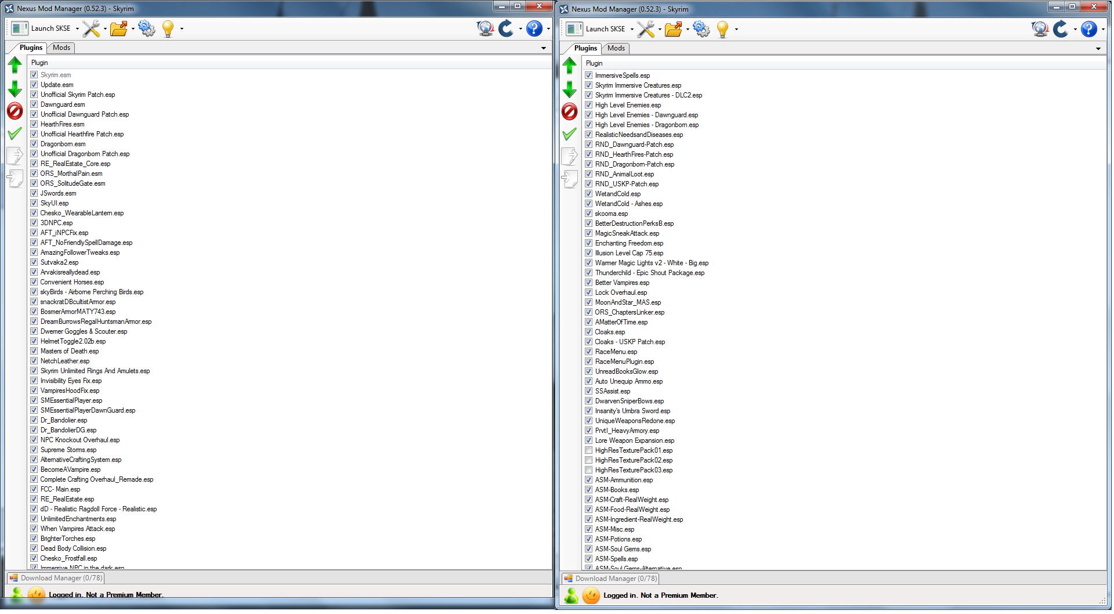Toggle the Supreme Storms.esp checkbox

tap(34, 450)
